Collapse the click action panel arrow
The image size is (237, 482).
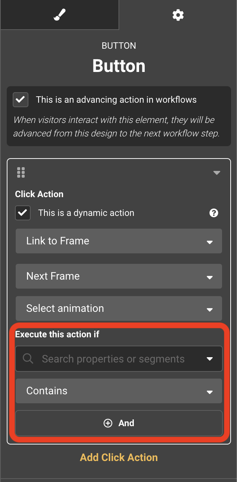216,173
